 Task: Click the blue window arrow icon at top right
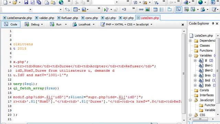coord(213,2)
